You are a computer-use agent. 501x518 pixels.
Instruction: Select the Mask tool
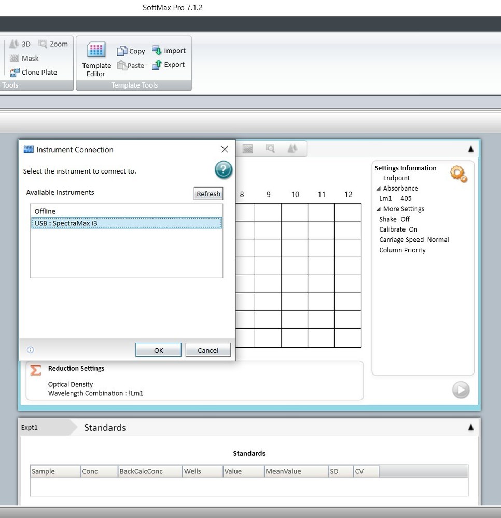click(24, 59)
